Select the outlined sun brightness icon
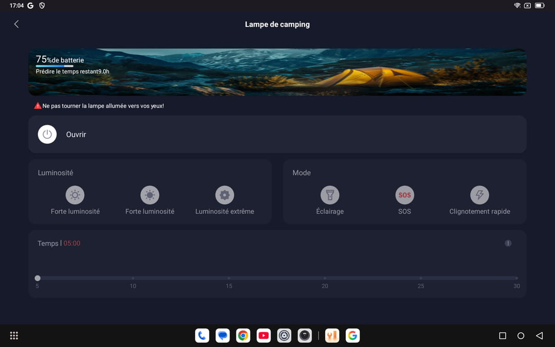Image resolution: width=555 pixels, height=347 pixels. coord(75,195)
